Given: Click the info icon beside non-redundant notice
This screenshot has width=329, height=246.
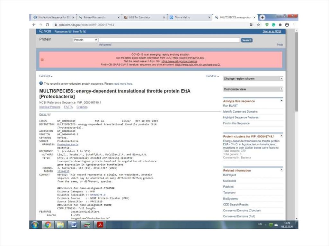Looking at the screenshot, I should tap(41, 83).
